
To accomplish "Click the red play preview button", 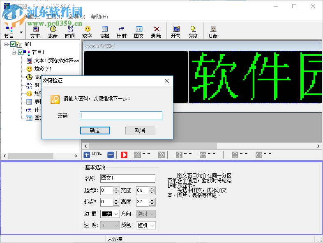I will (x=124, y=155).
